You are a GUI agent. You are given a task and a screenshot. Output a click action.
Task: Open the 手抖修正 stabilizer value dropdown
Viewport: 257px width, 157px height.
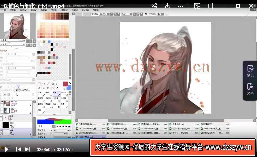[x=163, y=14]
